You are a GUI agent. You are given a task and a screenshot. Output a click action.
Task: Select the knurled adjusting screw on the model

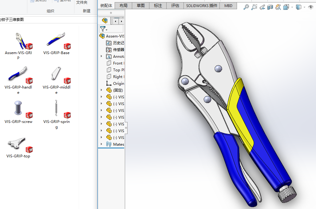coord(288,194)
